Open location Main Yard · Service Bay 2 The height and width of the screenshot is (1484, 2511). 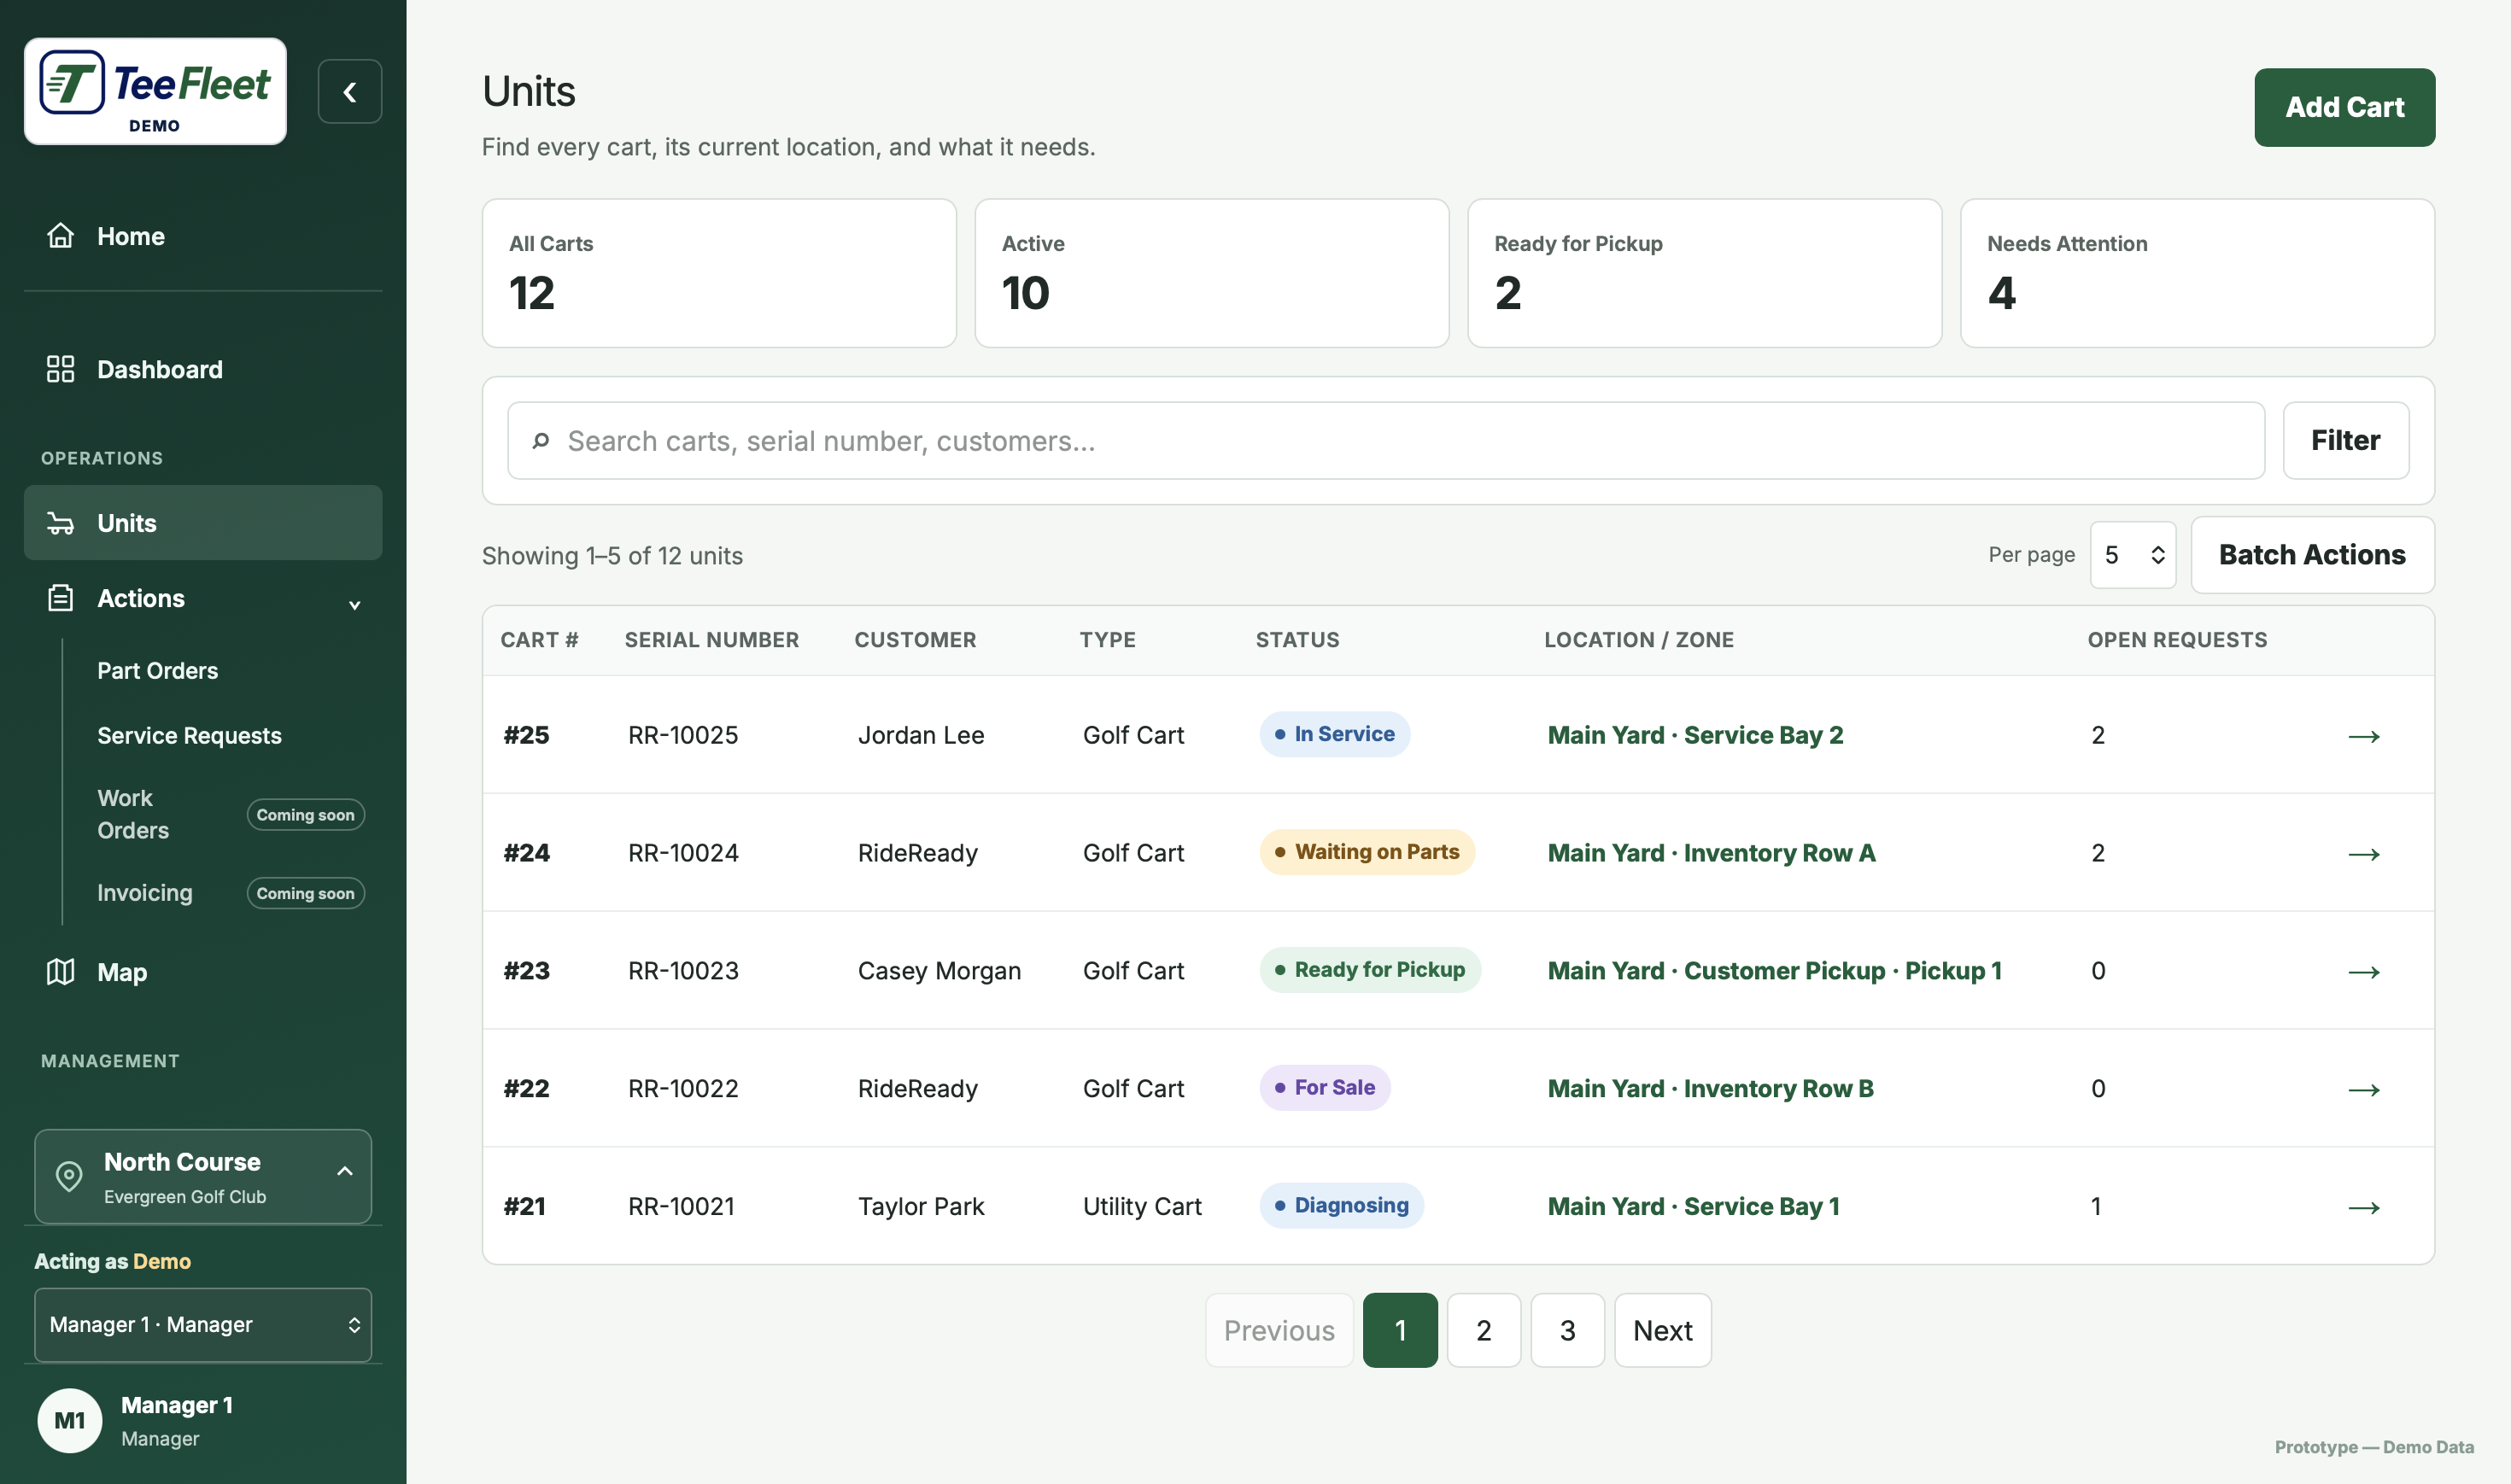[x=1695, y=735]
